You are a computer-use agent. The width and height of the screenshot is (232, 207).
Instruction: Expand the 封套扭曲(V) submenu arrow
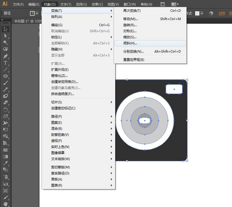(111, 135)
